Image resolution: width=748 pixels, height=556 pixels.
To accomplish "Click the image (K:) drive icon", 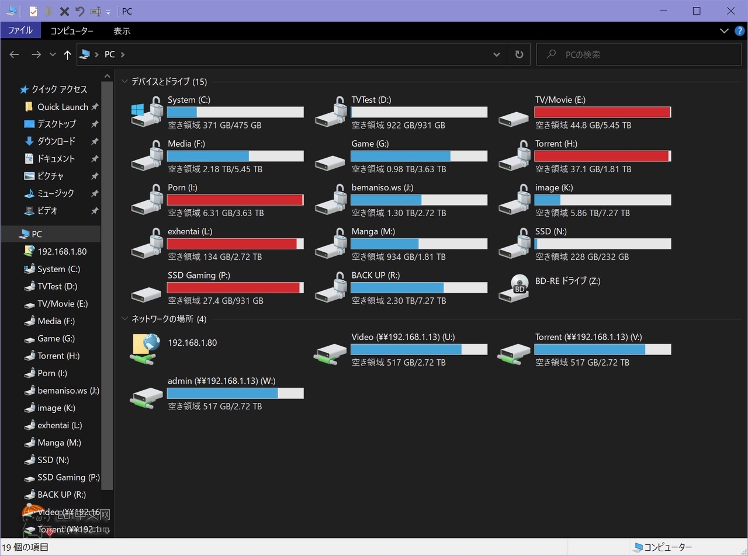I will [x=514, y=200].
